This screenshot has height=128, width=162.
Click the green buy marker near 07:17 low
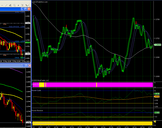point(48,56)
